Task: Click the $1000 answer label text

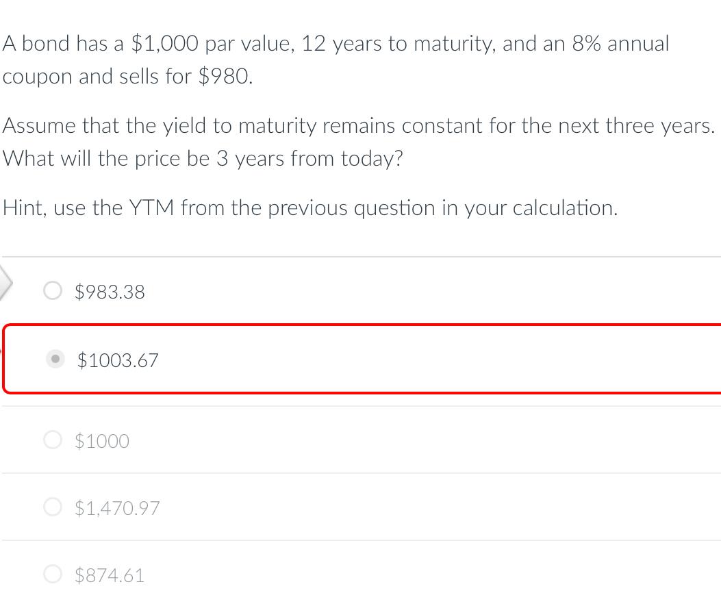Action: (102, 441)
